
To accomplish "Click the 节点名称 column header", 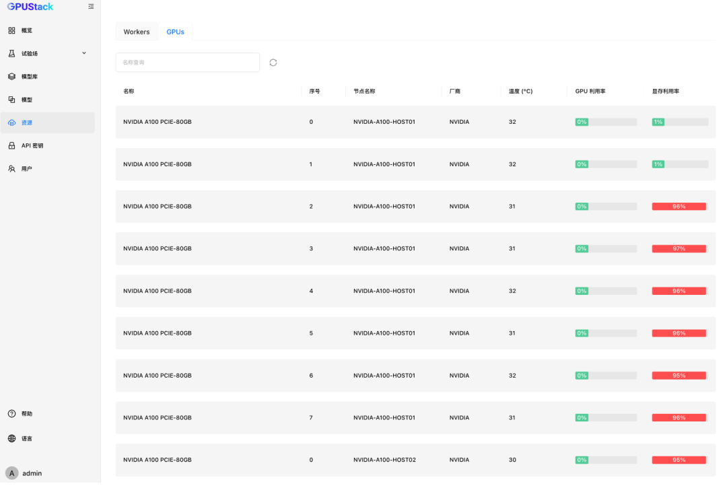I will tap(364, 92).
